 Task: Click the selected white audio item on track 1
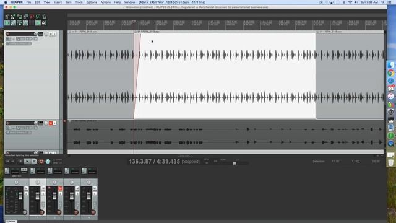tap(225, 76)
